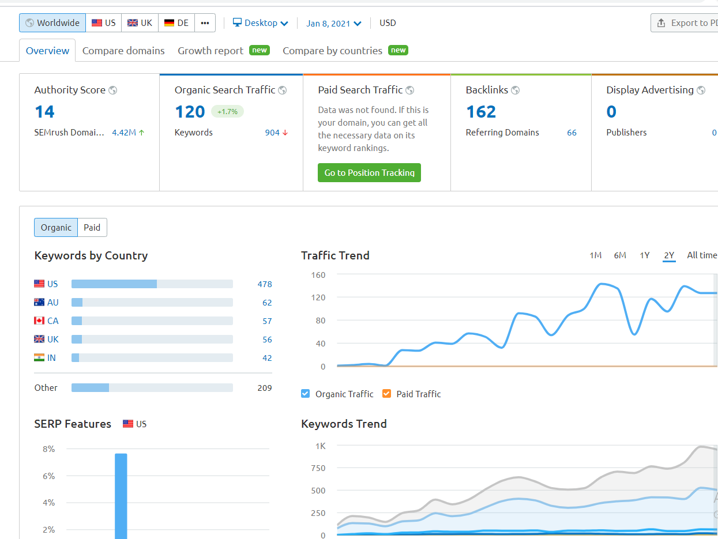Open the 66 referring domains link
This screenshot has width=718, height=539.
tap(572, 133)
